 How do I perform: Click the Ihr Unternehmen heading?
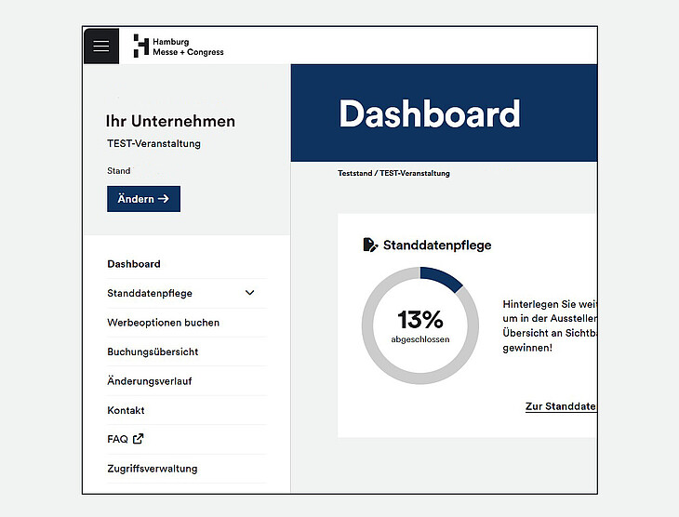170,122
